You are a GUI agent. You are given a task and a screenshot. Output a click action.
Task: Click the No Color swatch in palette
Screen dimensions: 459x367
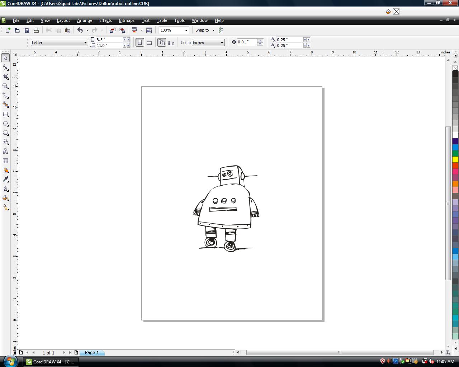[455, 68]
